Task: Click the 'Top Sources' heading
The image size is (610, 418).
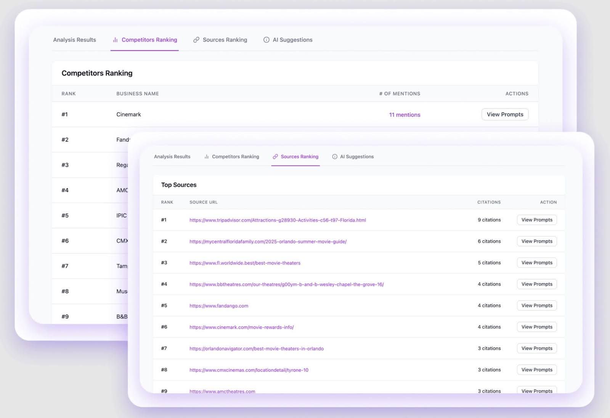Action: pos(179,185)
